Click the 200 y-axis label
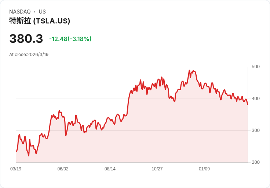The image size is (270, 188). (256, 162)
